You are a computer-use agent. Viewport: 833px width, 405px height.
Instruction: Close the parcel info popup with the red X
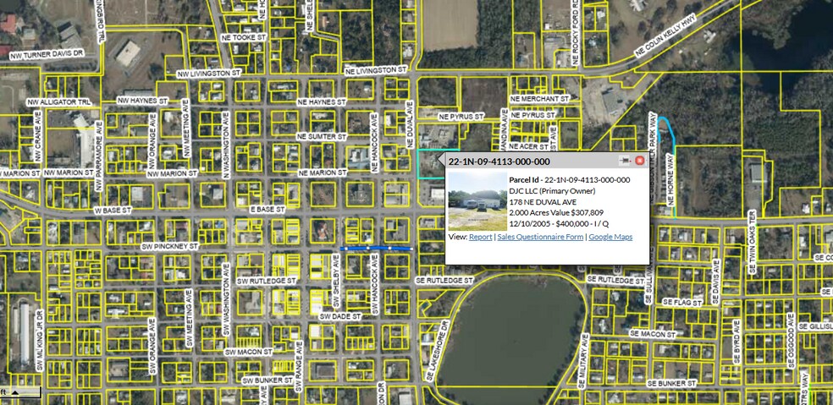tap(639, 161)
